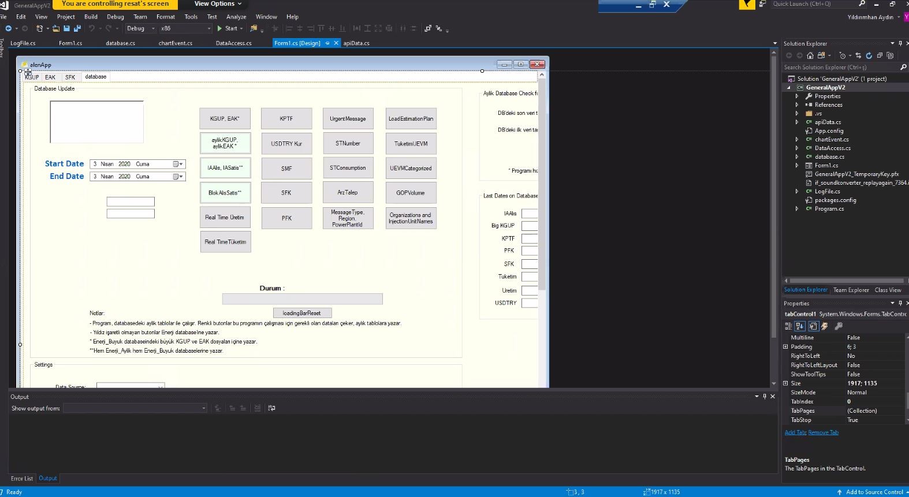Image resolution: width=909 pixels, height=497 pixels.
Task: Pin the Form1.cs [Design] tab
Action: pos(327,43)
